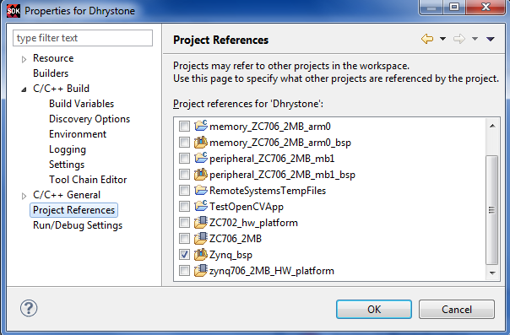This screenshot has height=335, width=510.
Task: Uncheck the Zynq_bsp project reference
Action: (x=184, y=255)
